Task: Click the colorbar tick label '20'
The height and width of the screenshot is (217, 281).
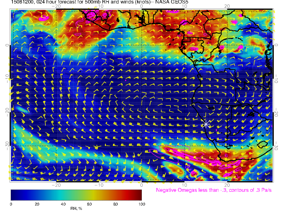Action: coord(37,204)
